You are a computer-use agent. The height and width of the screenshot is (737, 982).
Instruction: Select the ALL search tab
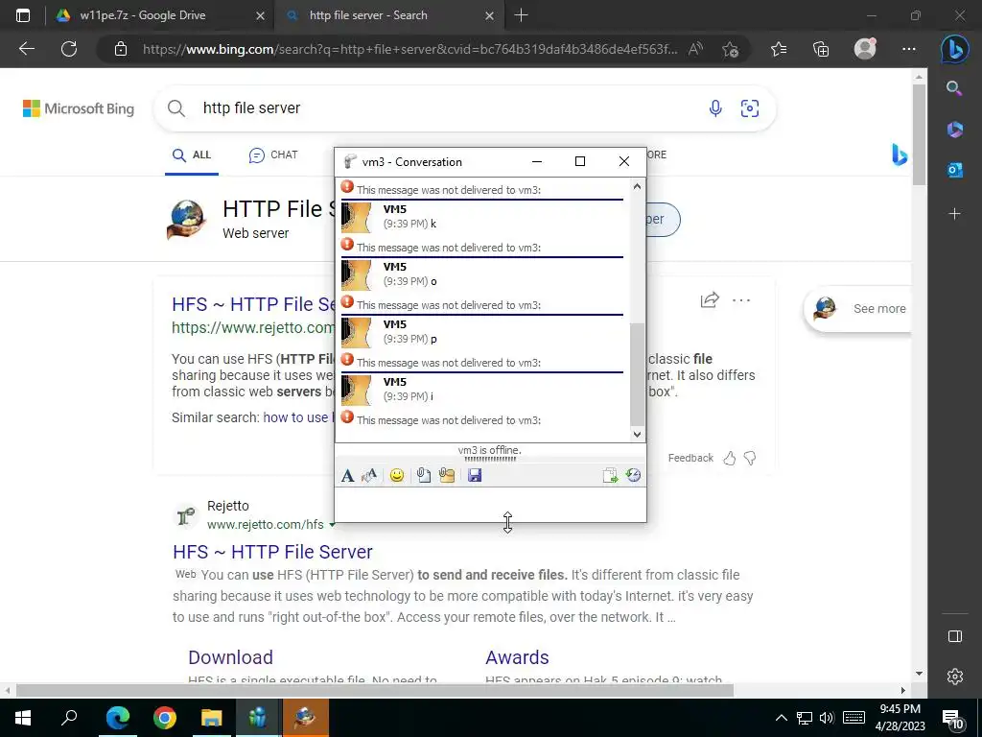[192, 155]
